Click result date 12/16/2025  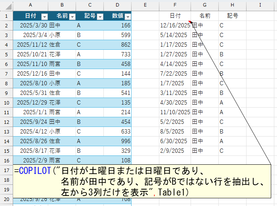(x=175, y=25)
